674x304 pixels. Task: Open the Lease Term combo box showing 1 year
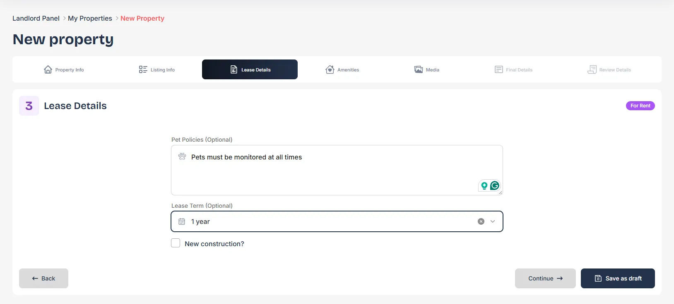tap(337, 221)
